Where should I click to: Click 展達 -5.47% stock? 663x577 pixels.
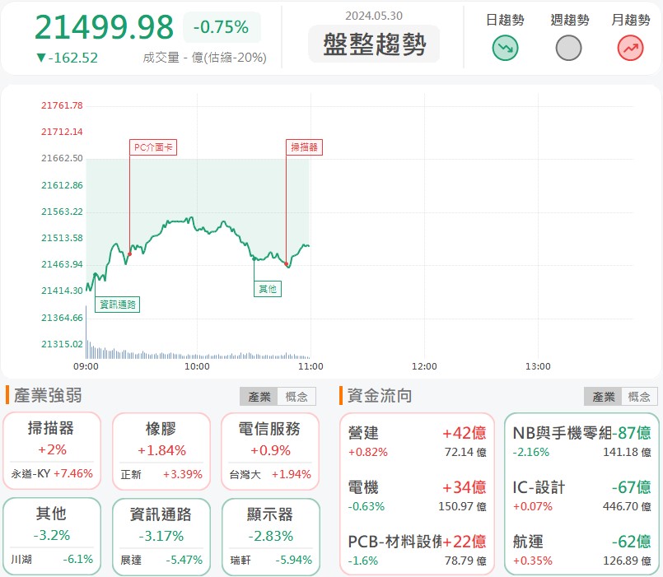coord(161,560)
